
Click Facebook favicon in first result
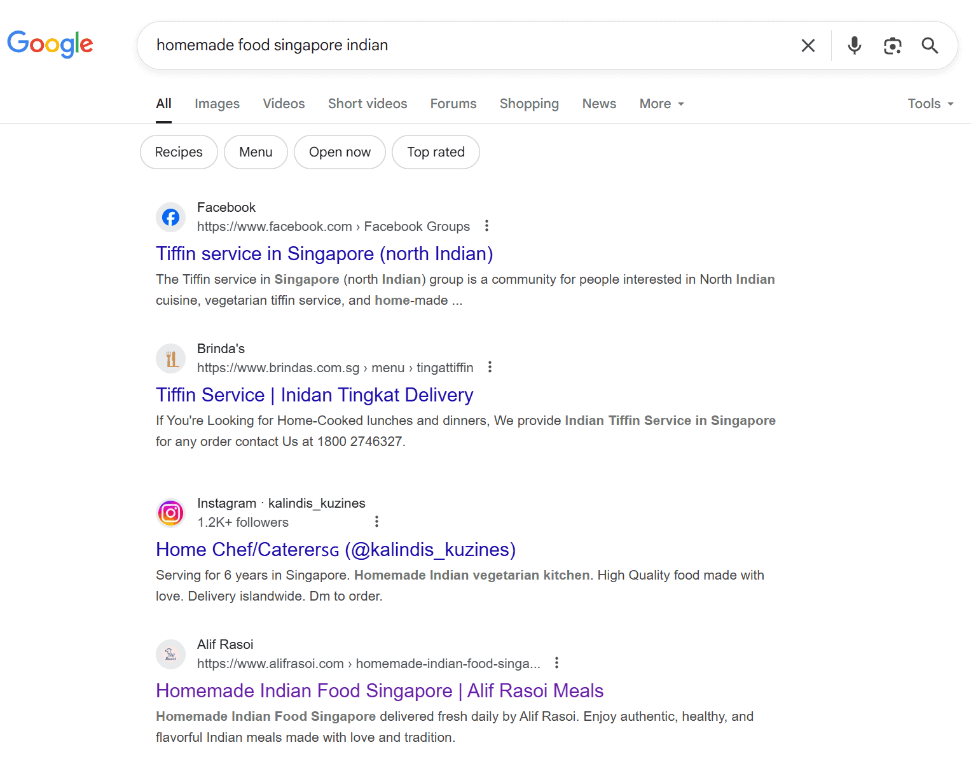point(170,218)
